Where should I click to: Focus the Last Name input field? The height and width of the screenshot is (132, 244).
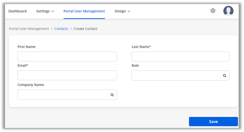click(x=180, y=57)
